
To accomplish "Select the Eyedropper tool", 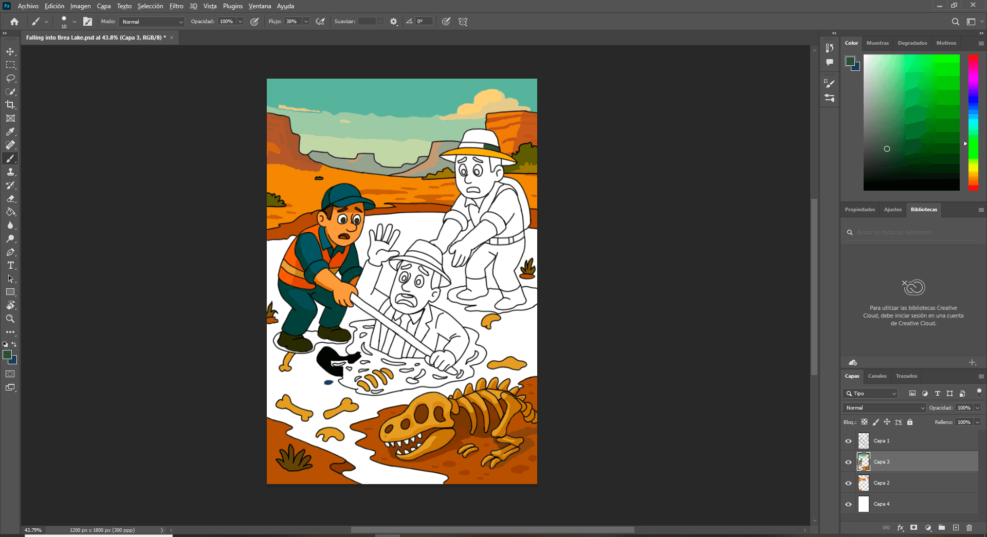I will 10,132.
